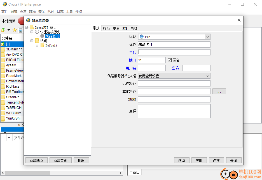Select the PowerShell folder
The width and height of the screenshot is (262, 180).
pyautogui.click(x=12, y=81)
